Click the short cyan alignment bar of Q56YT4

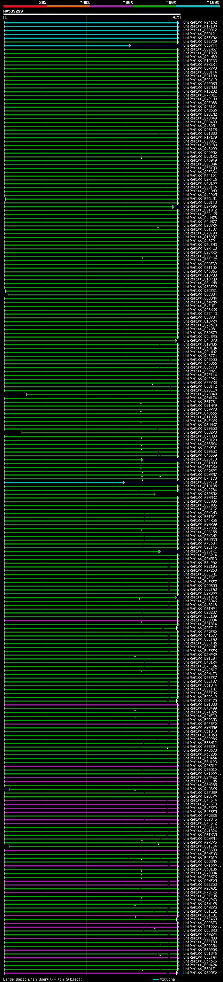(68, 46)
